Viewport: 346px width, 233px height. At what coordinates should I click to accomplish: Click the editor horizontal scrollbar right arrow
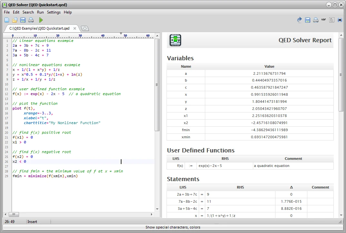click(x=152, y=214)
